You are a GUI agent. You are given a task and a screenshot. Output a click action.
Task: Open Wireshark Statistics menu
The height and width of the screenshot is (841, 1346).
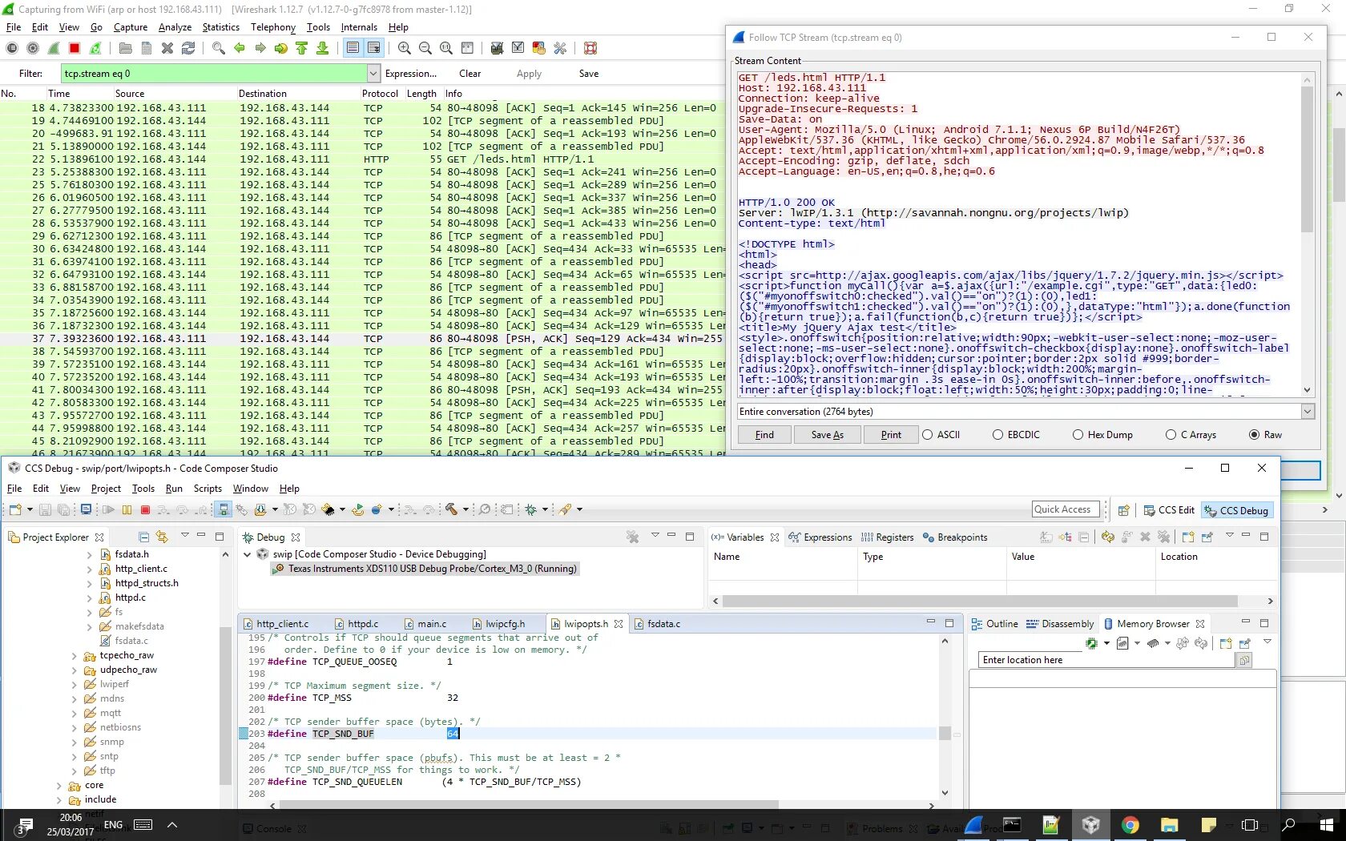[x=220, y=27]
